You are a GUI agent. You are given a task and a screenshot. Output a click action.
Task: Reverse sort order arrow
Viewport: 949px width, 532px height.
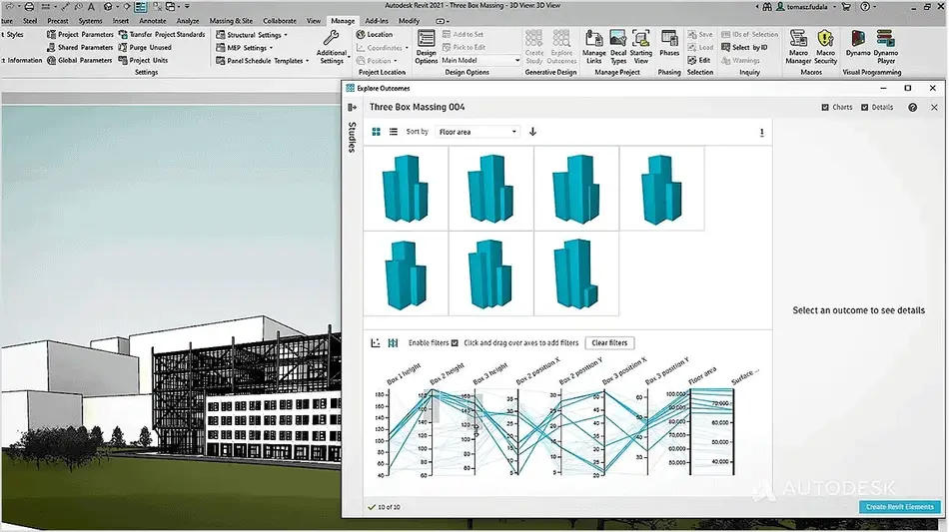[532, 132]
